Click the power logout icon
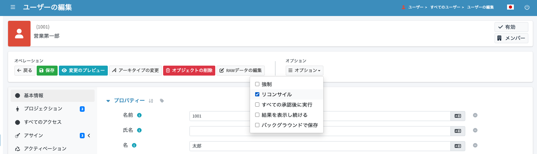This screenshot has width=537, height=154. coord(527,7)
